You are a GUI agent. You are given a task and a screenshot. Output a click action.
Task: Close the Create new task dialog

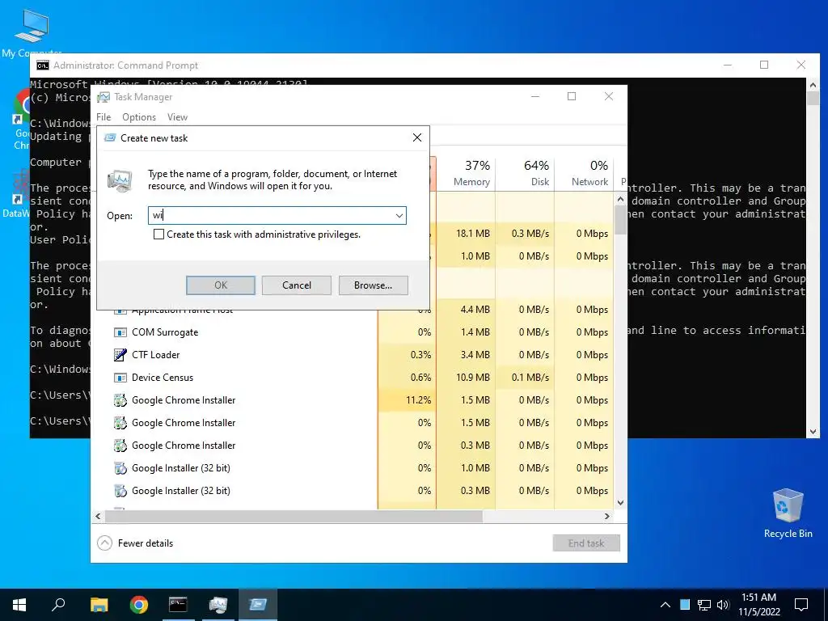click(417, 137)
